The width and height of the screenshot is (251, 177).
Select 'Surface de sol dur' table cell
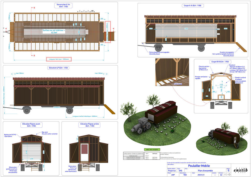(x=133, y=156)
